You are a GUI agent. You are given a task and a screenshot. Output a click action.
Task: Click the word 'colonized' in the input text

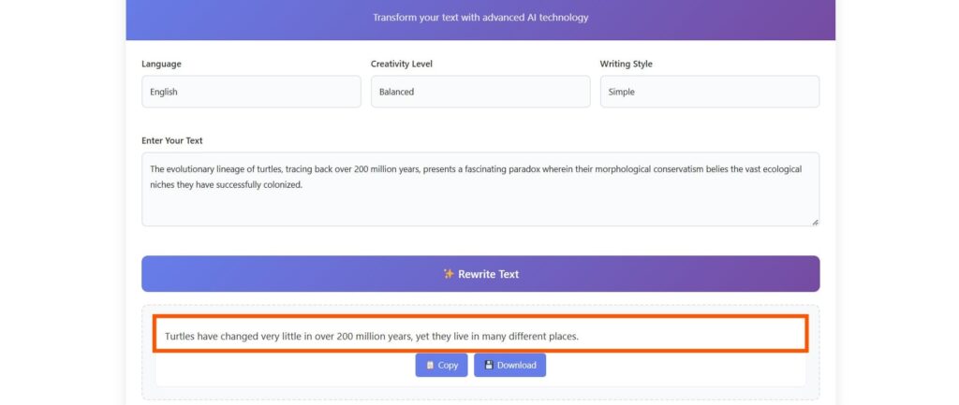pos(283,184)
